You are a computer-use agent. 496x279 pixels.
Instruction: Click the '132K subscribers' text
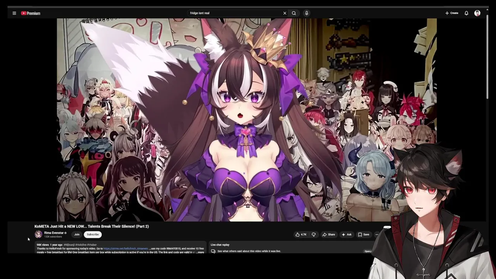point(53,237)
